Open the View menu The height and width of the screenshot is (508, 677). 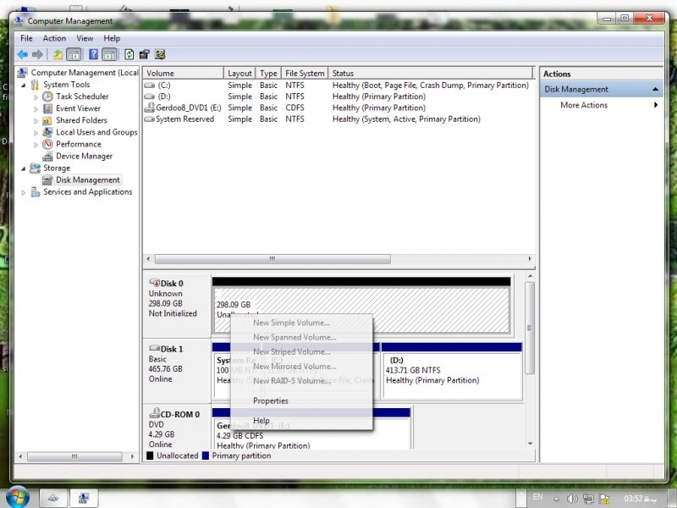click(x=85, y=38)
